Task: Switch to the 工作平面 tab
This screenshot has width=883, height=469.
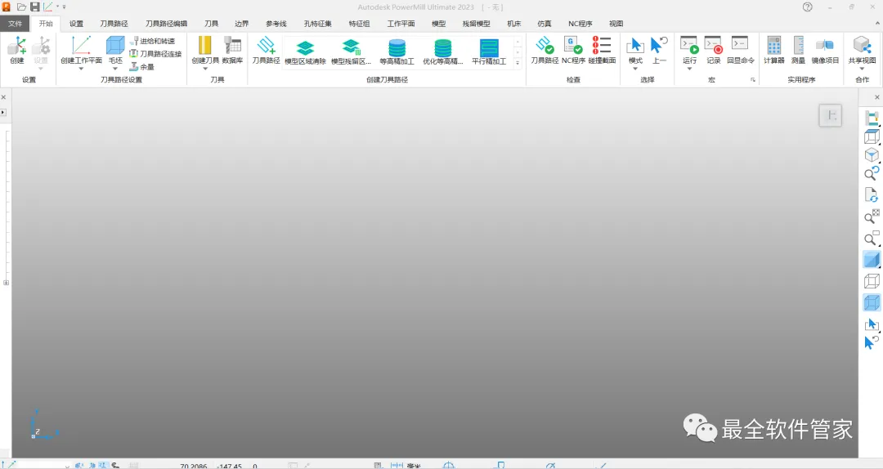Action: [401, 24]
